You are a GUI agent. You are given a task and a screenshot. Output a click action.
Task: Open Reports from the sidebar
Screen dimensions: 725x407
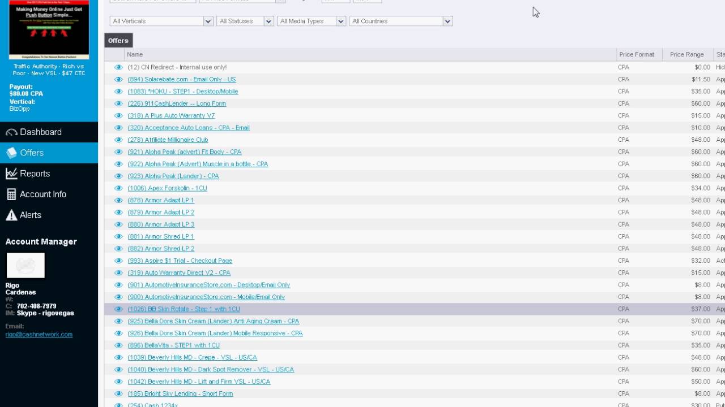tap(49, 174)
